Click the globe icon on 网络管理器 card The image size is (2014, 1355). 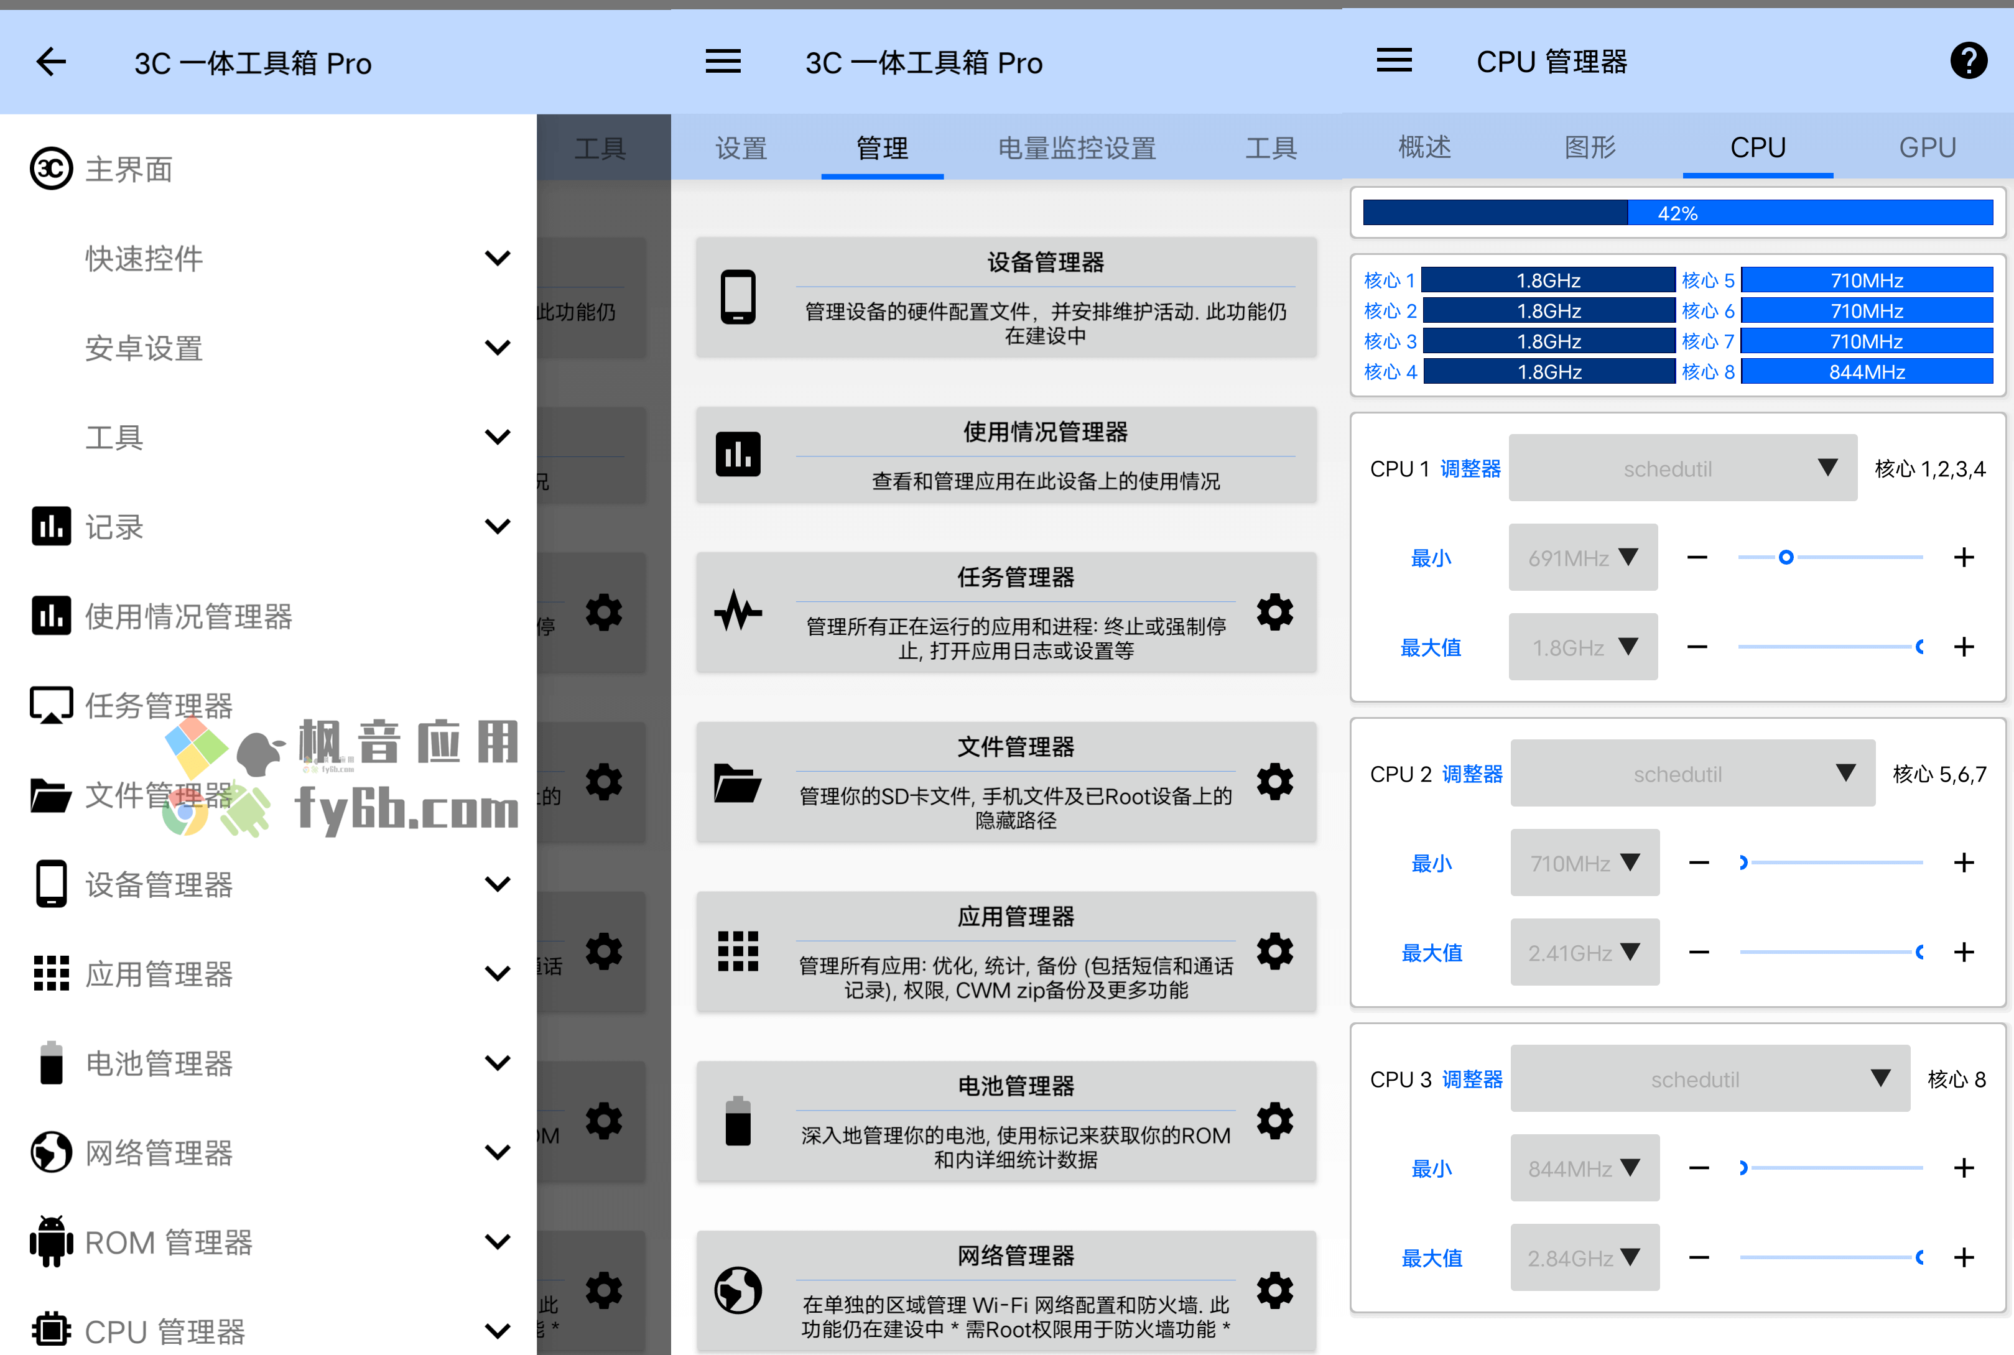click(737, 1291)
